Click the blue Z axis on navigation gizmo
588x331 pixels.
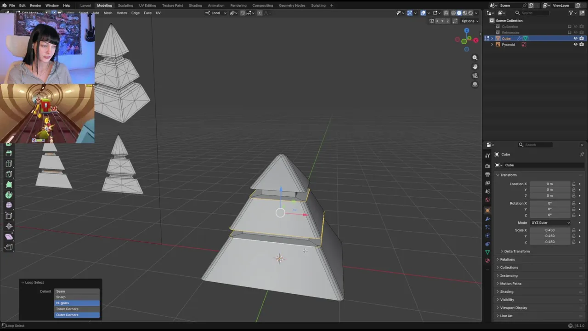467,31
